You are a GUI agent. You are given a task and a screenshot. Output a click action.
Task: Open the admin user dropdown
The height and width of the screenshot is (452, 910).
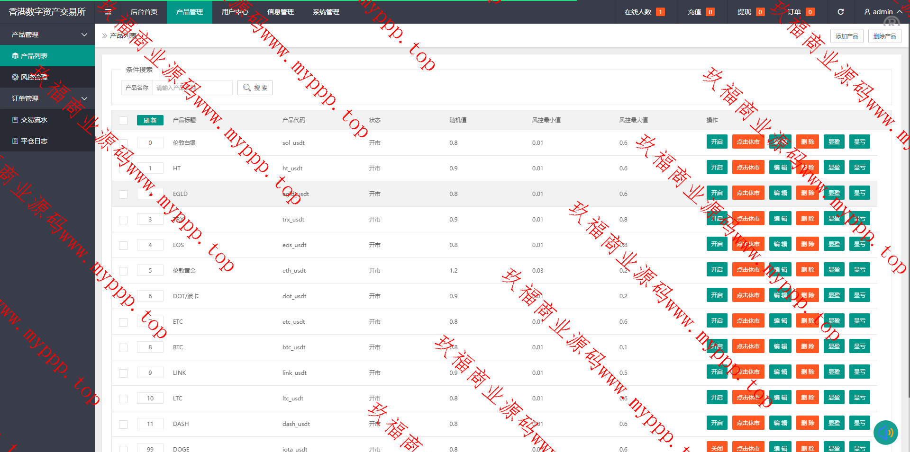[x=883, y=12]
